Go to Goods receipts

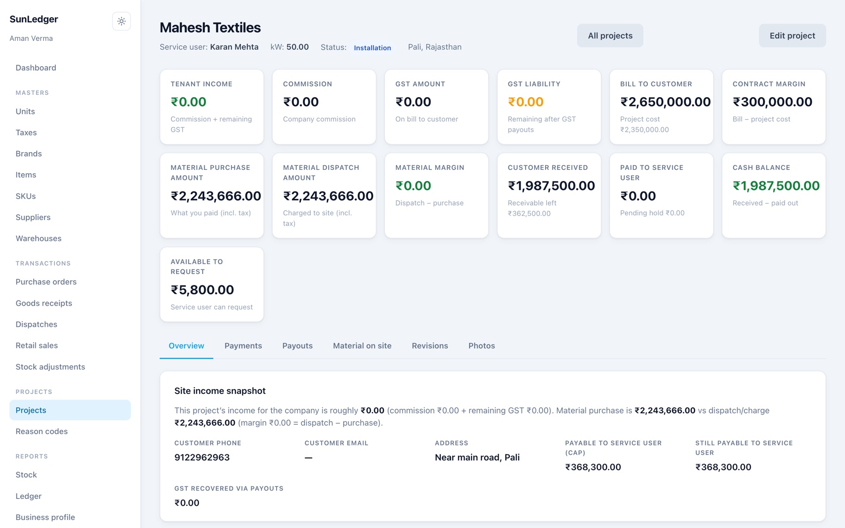(x=70, y=303)
